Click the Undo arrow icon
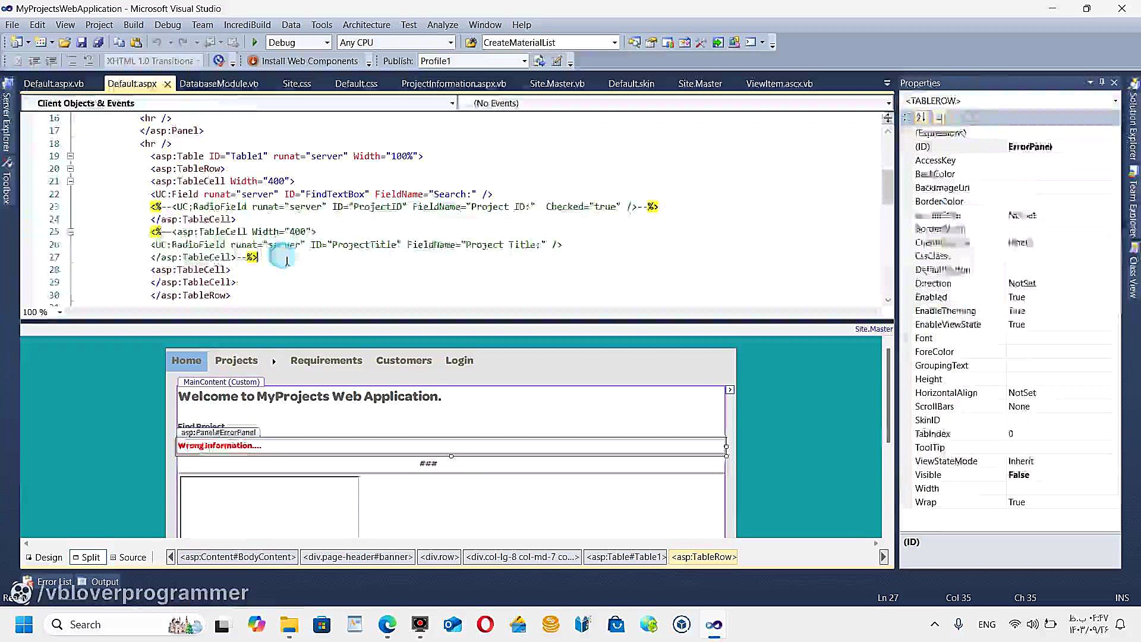Viewport: 1141px width, 642px height. 157,42
